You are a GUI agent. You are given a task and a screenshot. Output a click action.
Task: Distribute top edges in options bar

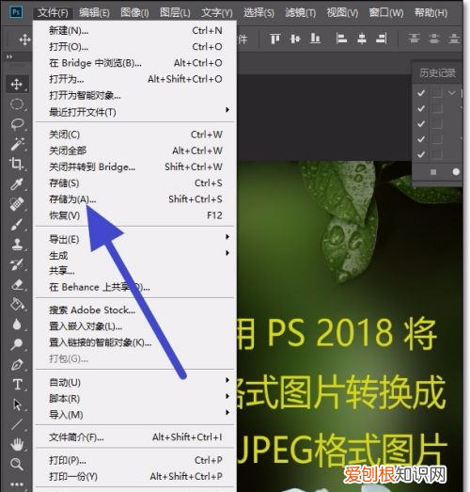point(415,39)
